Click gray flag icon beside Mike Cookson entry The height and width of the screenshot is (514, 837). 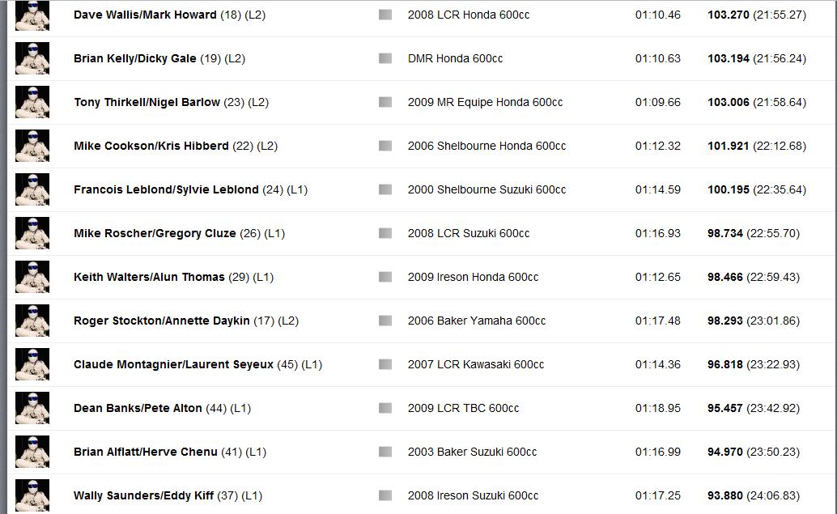tap(385, 146)
